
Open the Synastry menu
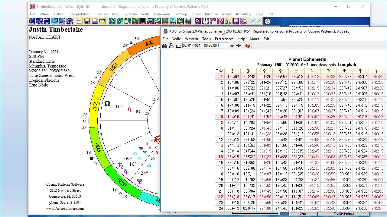[x=130, y=14]
